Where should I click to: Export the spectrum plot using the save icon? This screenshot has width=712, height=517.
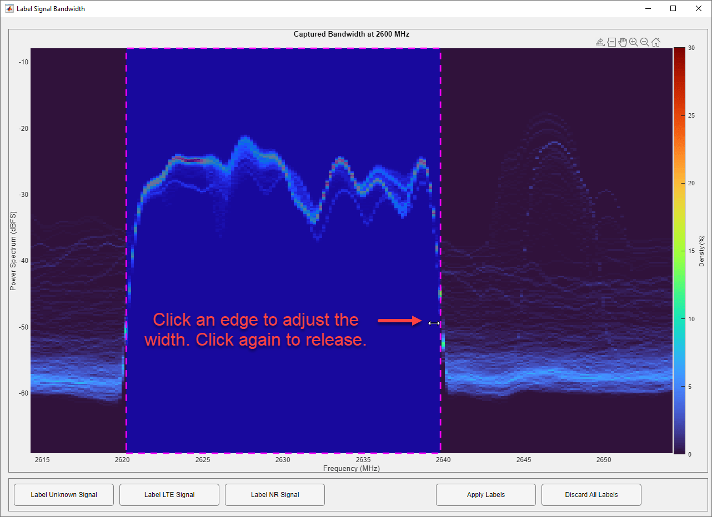tap(600, 42)
